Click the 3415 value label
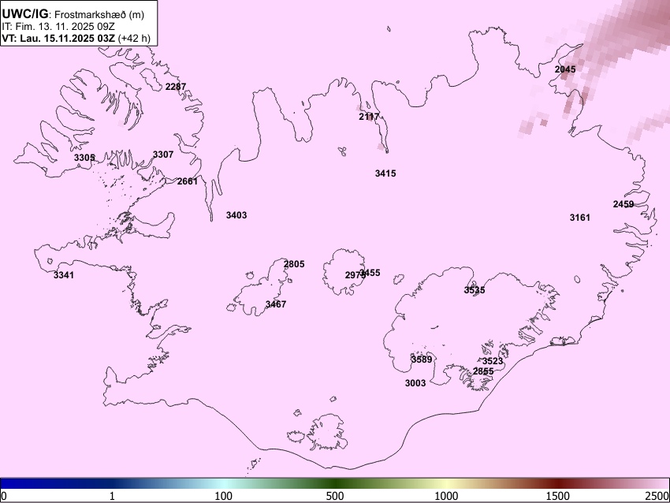 [385, 173]
